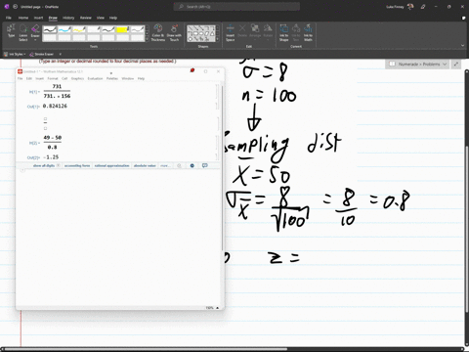The image size is (469, 352).
Task: Pick the light blue pen
Action: click(x=64, y=29)
